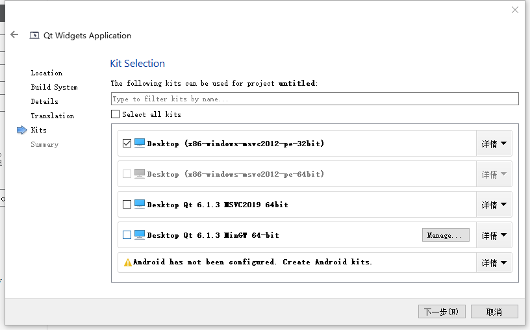Click the back arrow icon
Image resolution: width=530 pixels, height=330 pixels.
click(x=14, y=35)
